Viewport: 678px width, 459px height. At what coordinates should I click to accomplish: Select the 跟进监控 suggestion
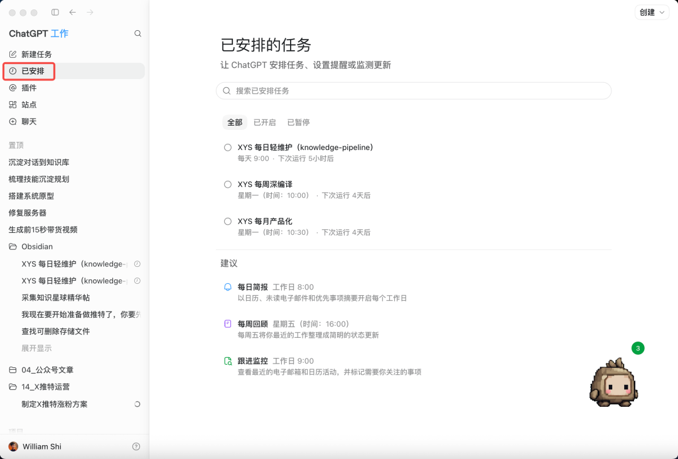click(413, 365)
